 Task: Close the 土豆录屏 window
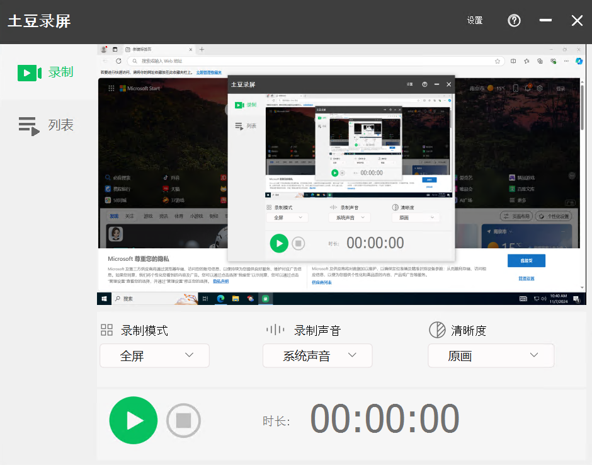[577, 20]
